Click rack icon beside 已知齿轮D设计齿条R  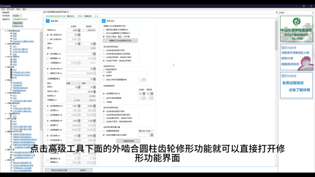pyautogui.click(x=11, y=72)
